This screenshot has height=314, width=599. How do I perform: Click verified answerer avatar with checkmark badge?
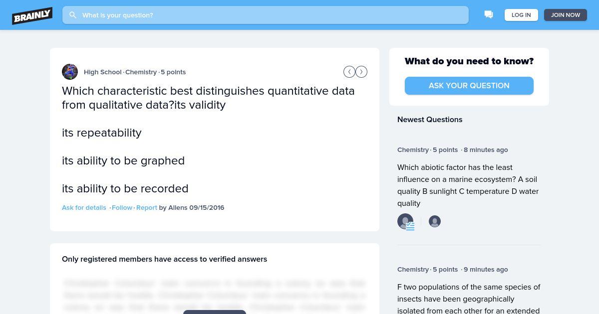click(x=406, y=221)
